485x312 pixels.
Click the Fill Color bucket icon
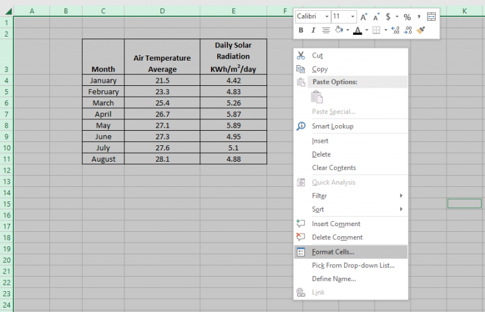[x=339, y=30]
